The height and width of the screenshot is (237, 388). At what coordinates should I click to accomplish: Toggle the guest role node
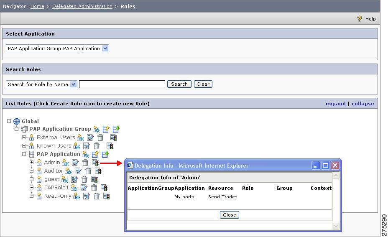point(31,179)
